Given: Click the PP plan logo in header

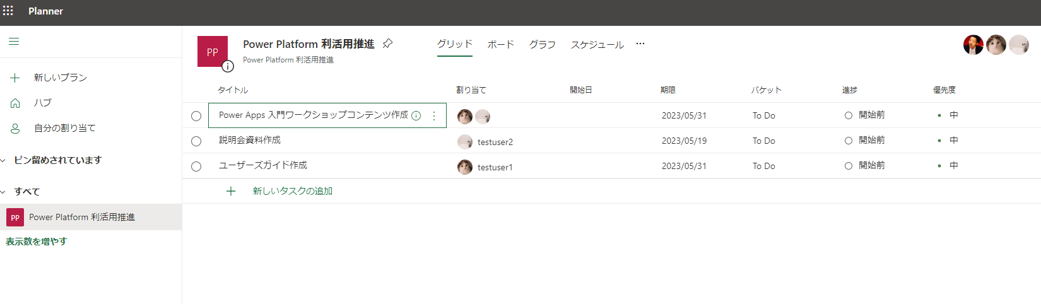Looking at the screenshot, I should click(x=213, y=52).
